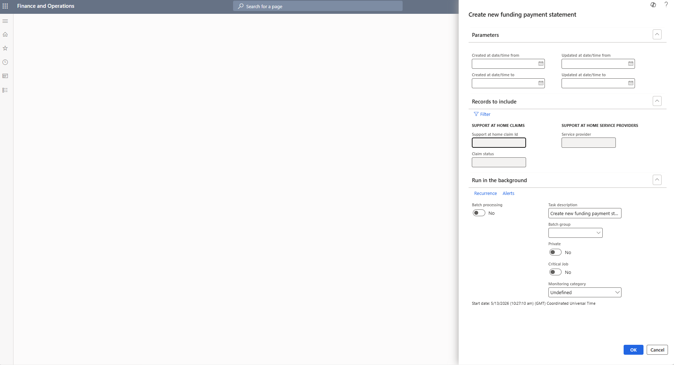The width and height of the screenshot is (674, 365).
Task: Turn on the Batch processing toggle
Action: (479, 213)
